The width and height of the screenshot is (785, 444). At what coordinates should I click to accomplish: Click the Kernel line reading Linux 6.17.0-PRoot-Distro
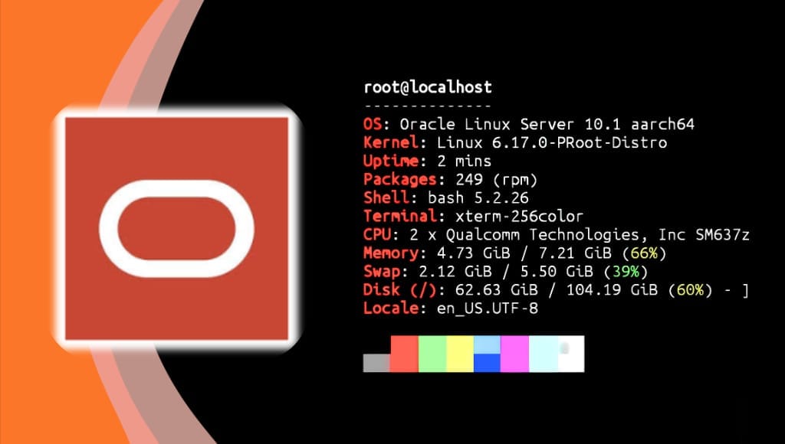pyautogui.click(x=515, y=142)
